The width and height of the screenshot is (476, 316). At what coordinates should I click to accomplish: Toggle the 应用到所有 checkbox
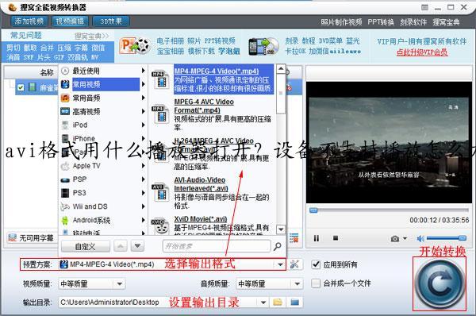click(x=316, y=264)
